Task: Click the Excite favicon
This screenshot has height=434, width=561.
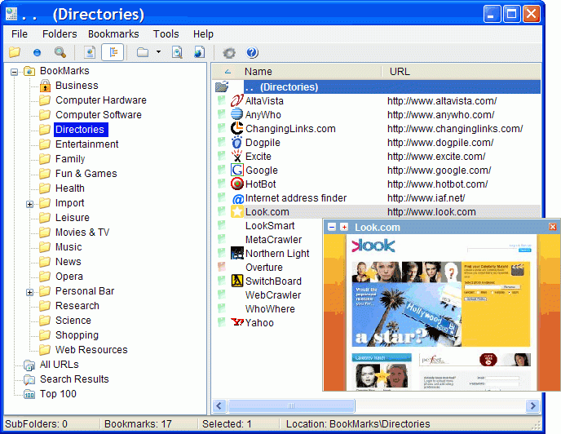Action: [x=236, y=156]
